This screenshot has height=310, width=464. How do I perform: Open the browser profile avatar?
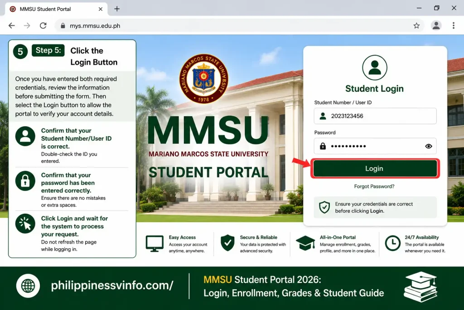436,26
